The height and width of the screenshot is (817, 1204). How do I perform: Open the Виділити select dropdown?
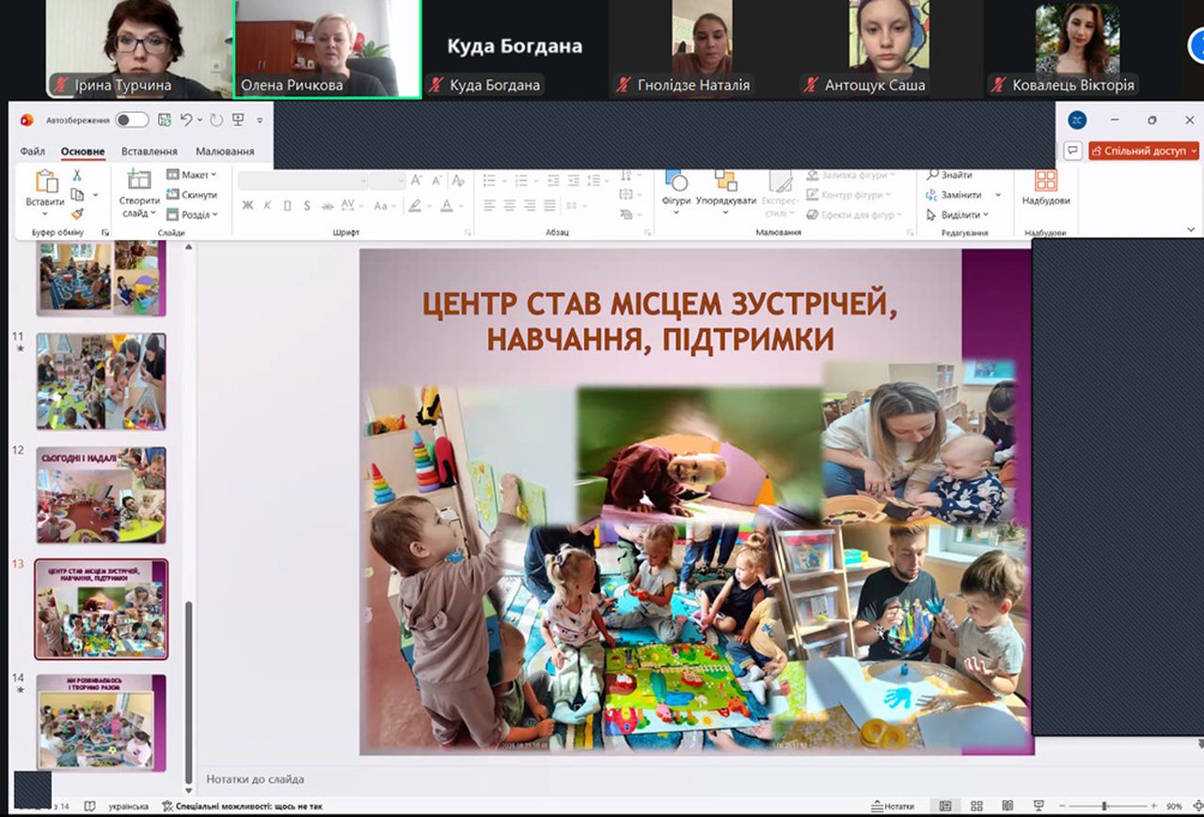point(958,215)
